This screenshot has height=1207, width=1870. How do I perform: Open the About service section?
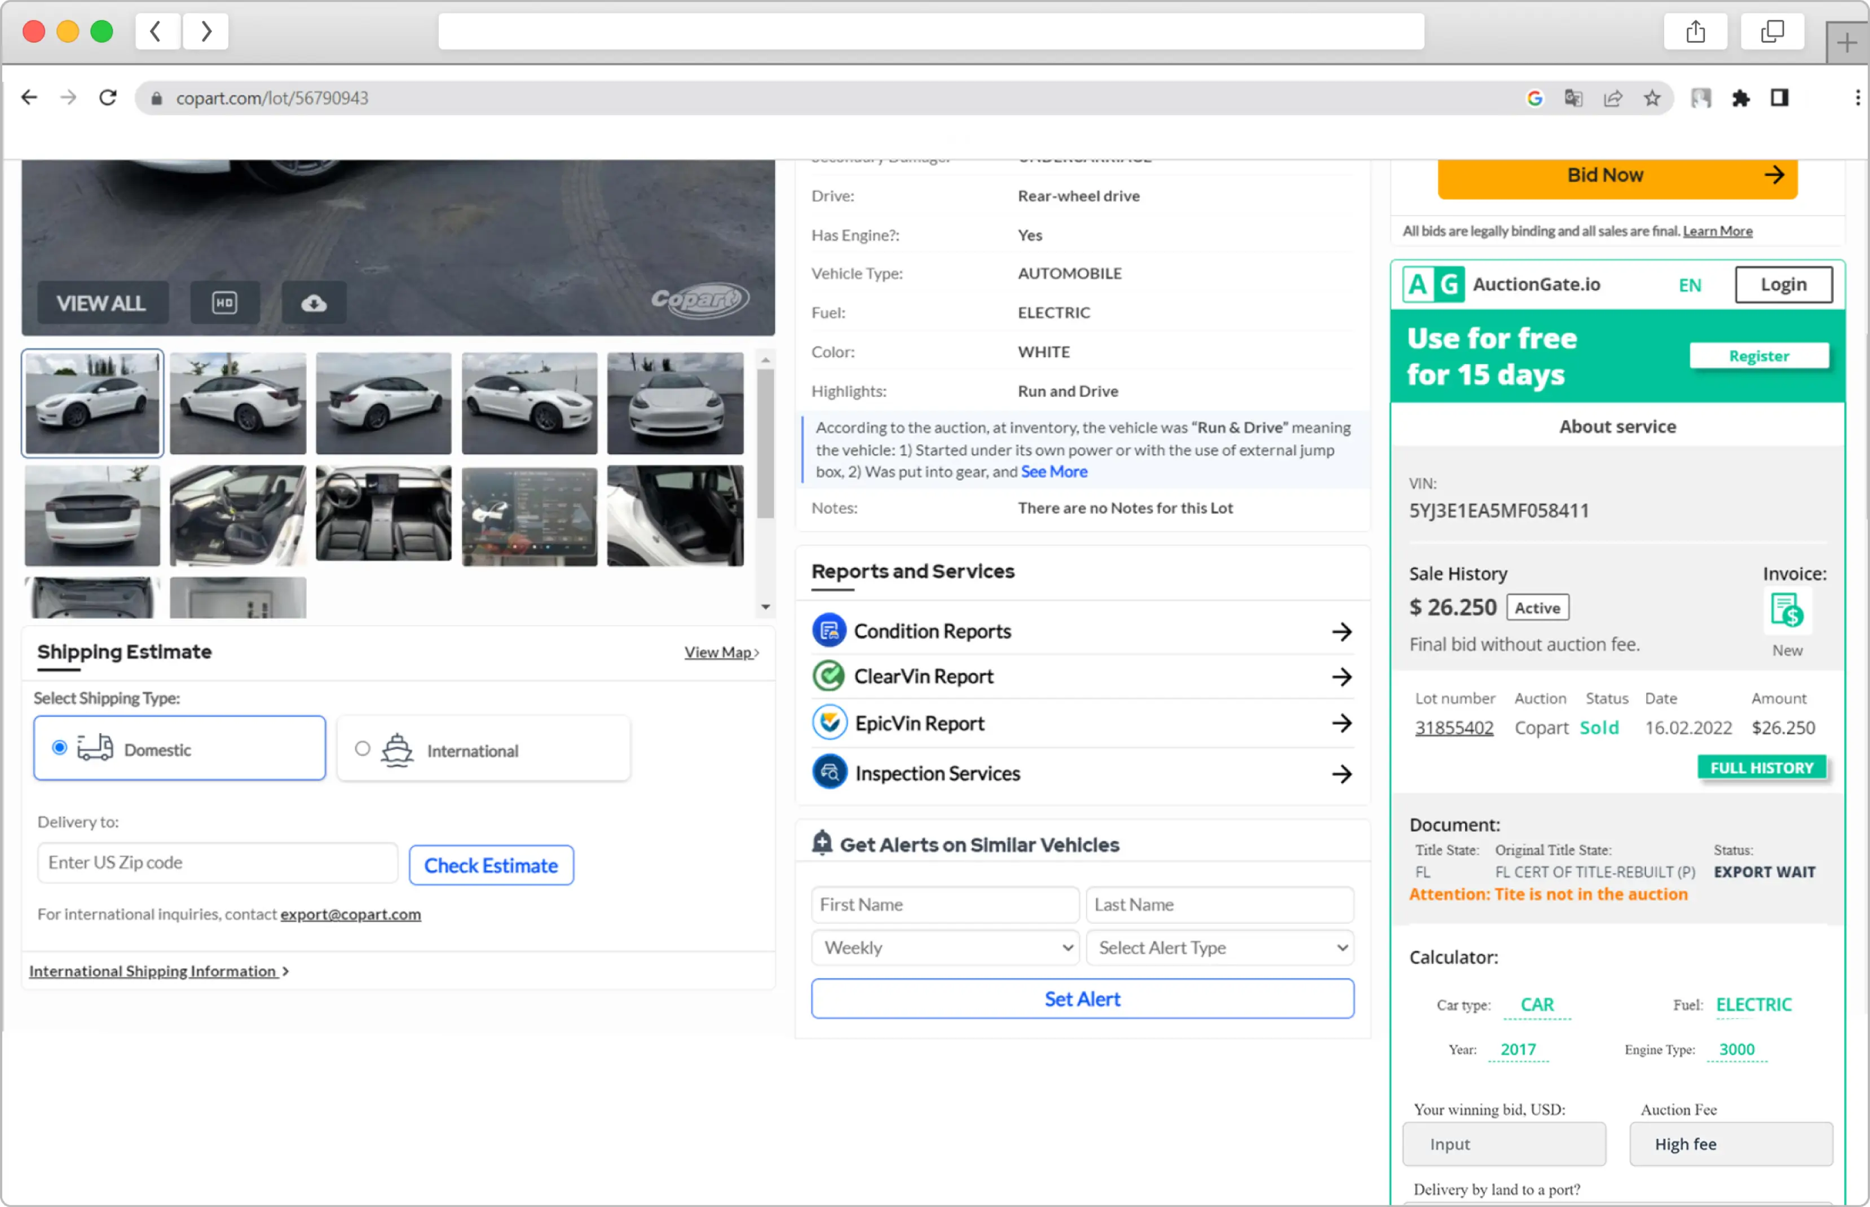(1617, 426)
